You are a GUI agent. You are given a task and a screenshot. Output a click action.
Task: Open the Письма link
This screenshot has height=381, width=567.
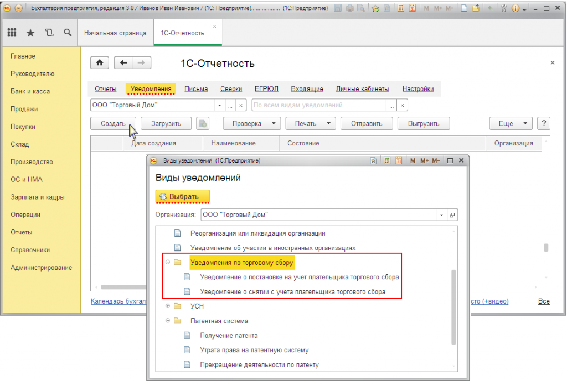tap(196, 89)
